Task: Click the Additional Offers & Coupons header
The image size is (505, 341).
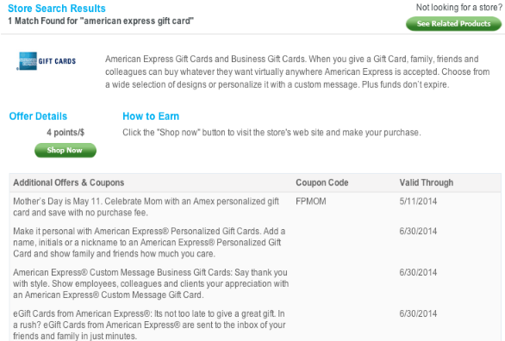Action: 69,183
